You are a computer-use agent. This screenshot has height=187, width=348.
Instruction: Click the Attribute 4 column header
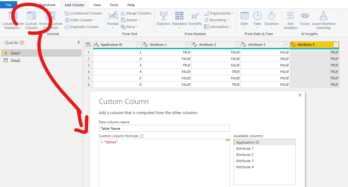[314, 45]
